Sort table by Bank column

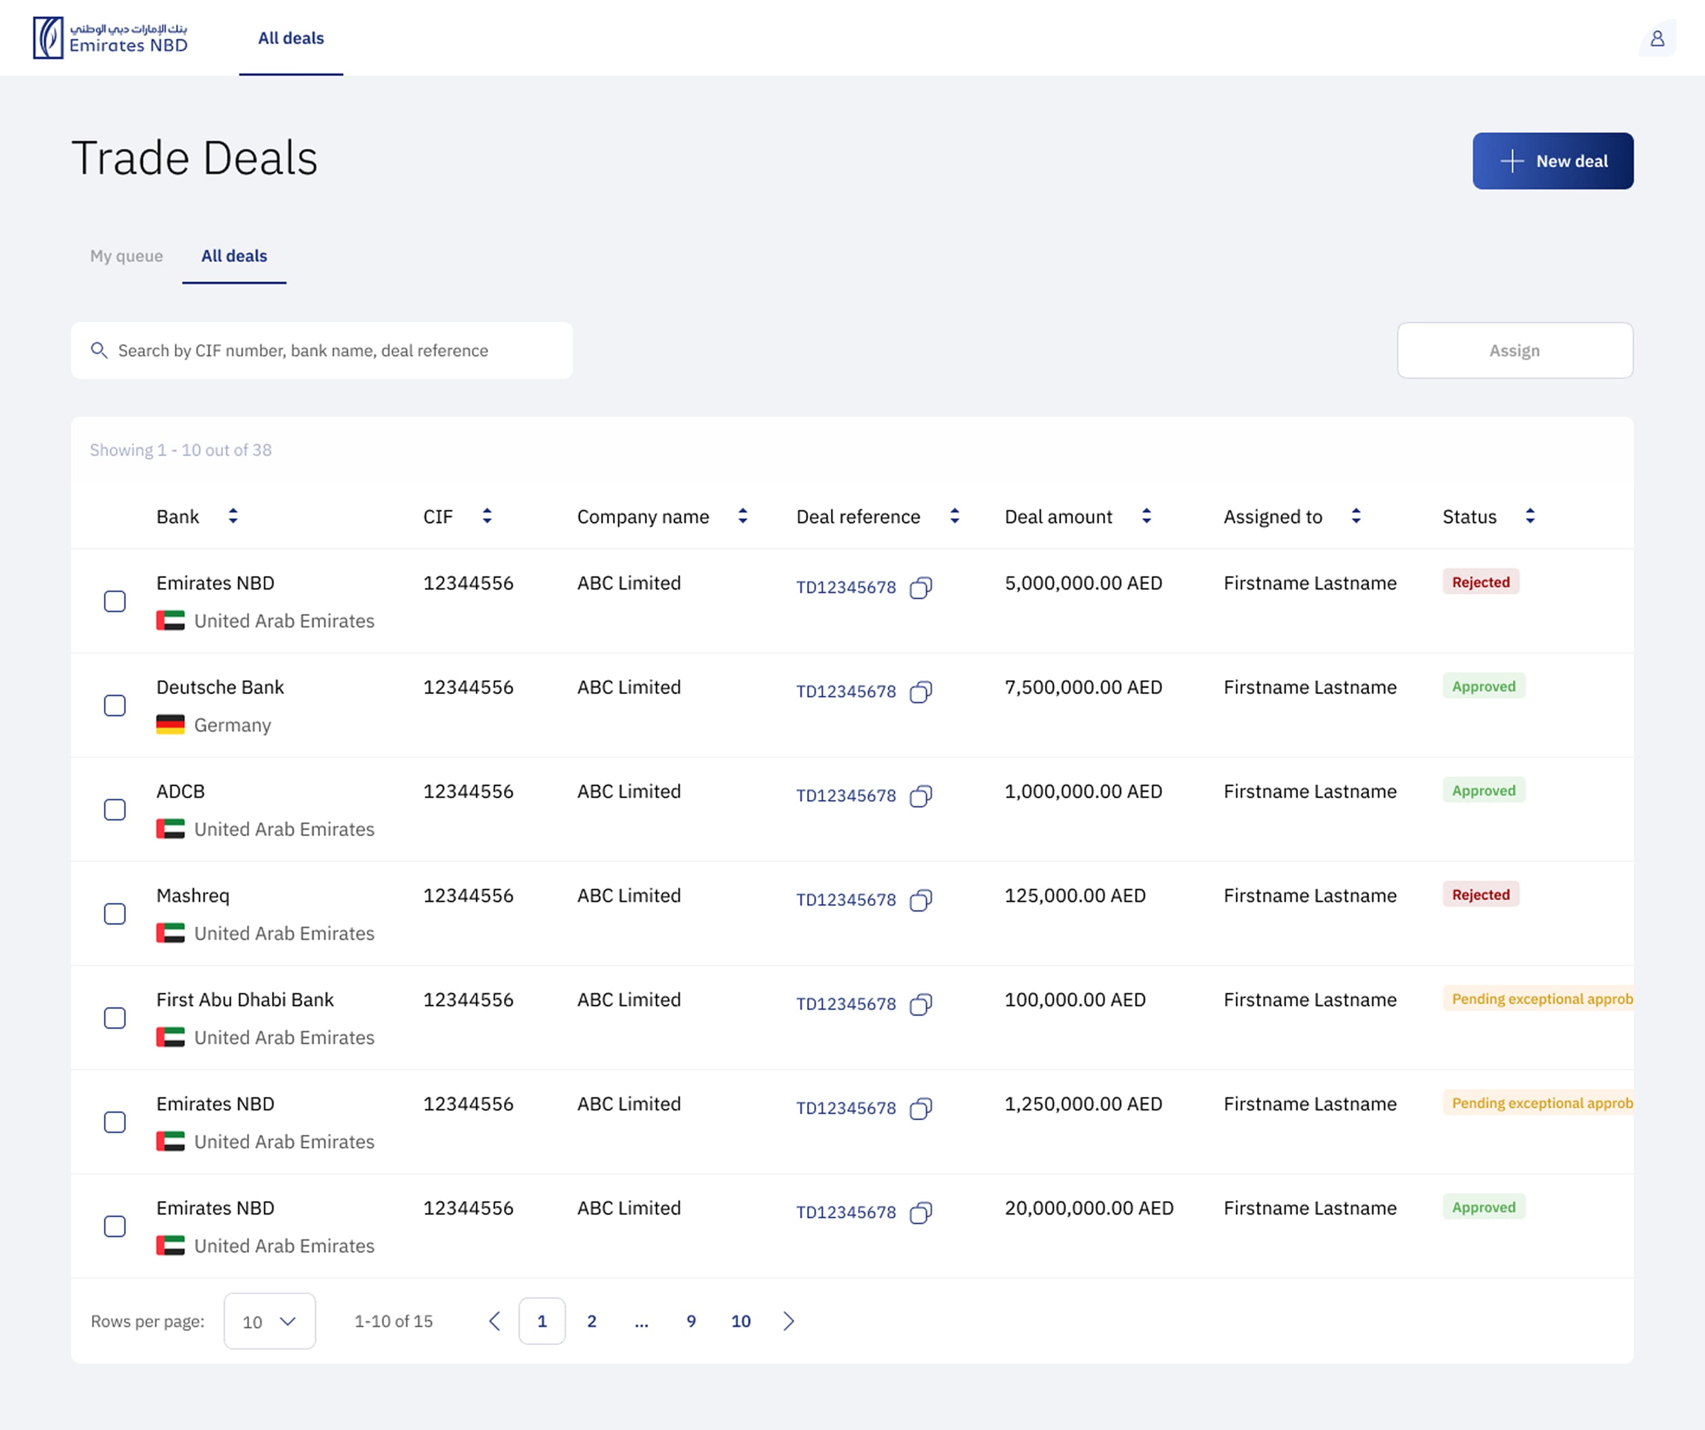(233, 516)
